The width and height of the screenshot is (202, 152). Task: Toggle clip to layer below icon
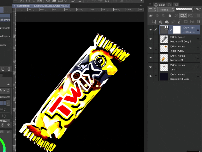(151, 16)
